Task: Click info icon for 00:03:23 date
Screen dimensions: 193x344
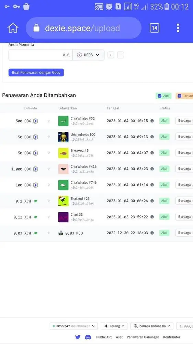Action: (x=152, y=169)
